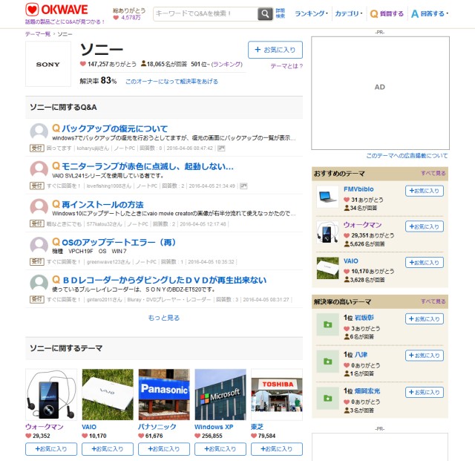The image size is (475, 461).
Task: Open question モニターランプが赤色に点滅し
Action: [148, 166]
